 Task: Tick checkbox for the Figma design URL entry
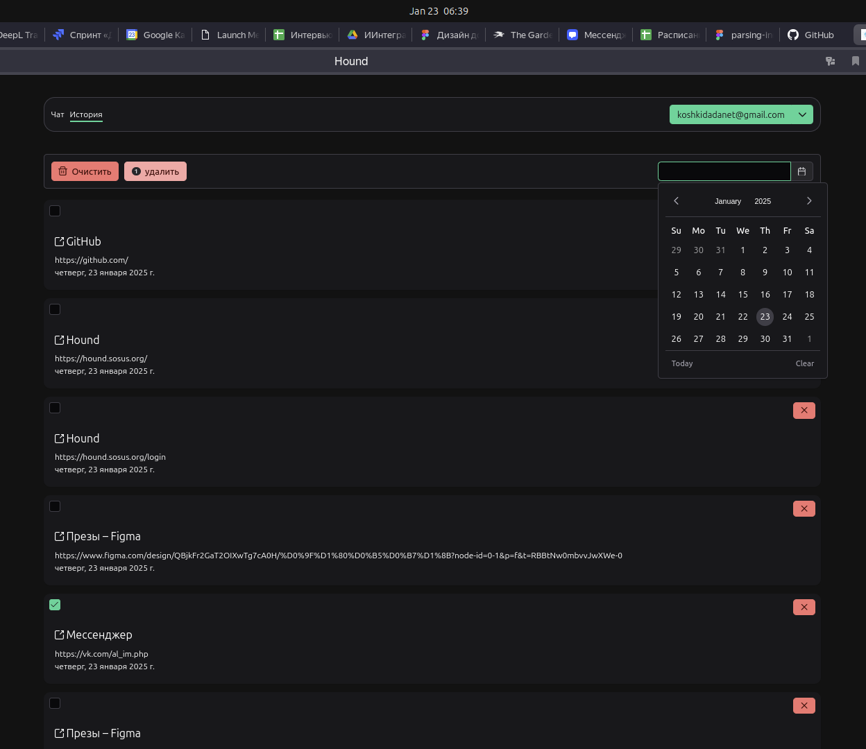tap(55, 506)
